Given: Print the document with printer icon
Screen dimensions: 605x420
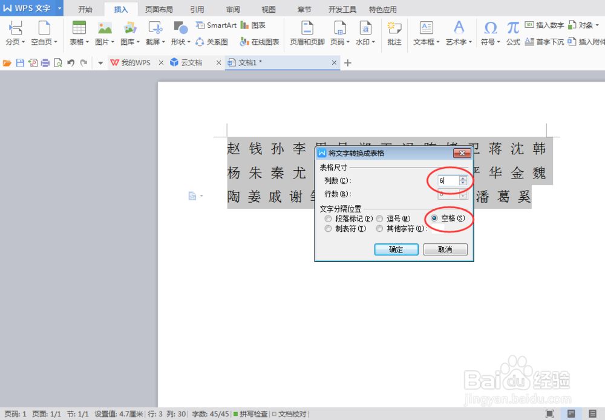Looking at the screenshot, I should 45,63.
